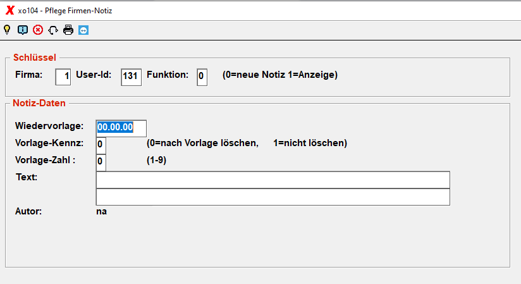
Task: Click the red circled X cancel icon
Action: pos(38,30)
